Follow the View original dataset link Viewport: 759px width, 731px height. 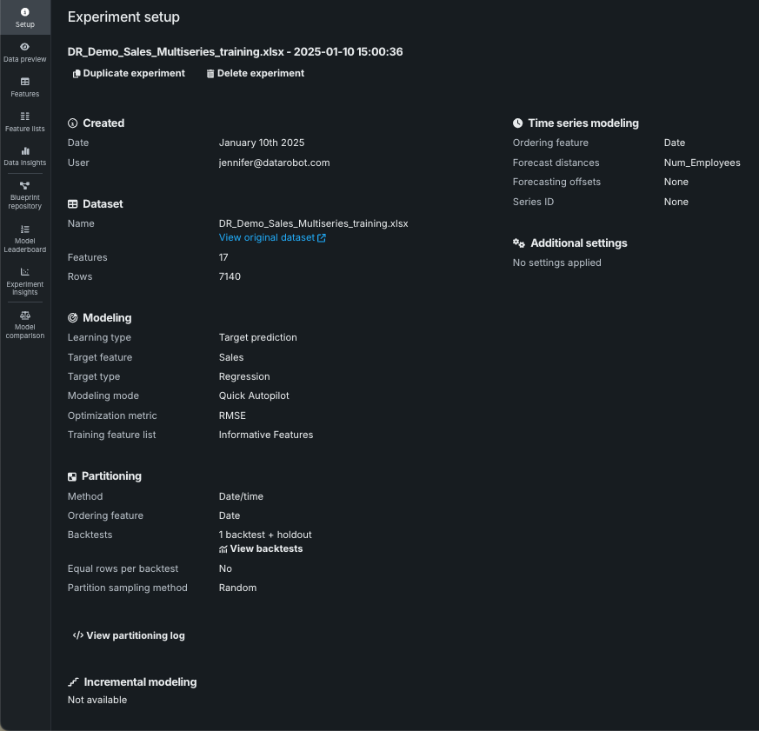266,237
